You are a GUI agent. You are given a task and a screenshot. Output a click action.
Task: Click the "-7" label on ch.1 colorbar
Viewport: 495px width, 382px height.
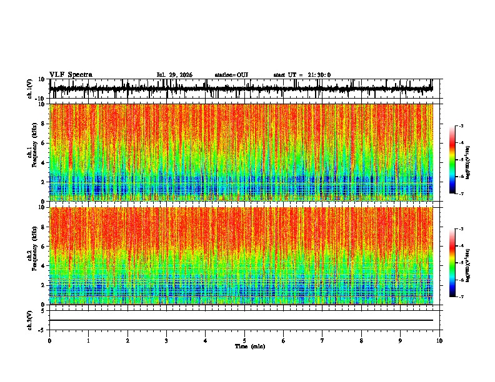click(x=461, y=193)
